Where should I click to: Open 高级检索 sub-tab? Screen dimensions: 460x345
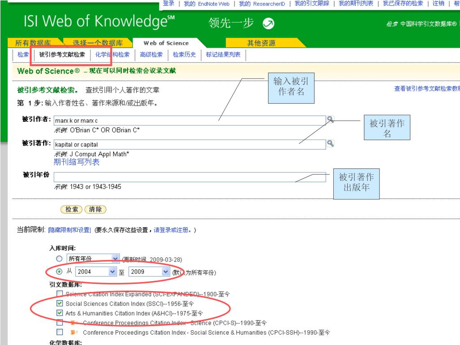tap(151, 54)
